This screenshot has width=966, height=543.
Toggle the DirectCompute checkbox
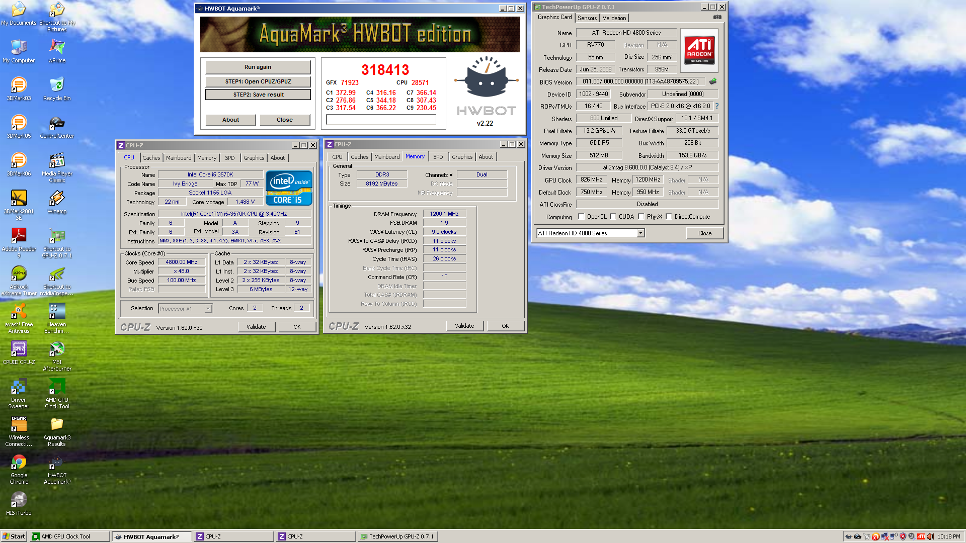click(x=669, y=217)
